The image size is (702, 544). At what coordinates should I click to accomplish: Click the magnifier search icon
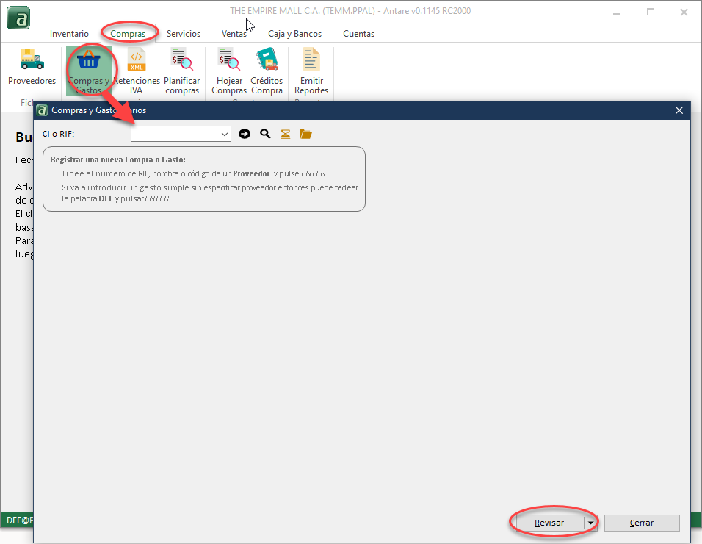point(265,134)
